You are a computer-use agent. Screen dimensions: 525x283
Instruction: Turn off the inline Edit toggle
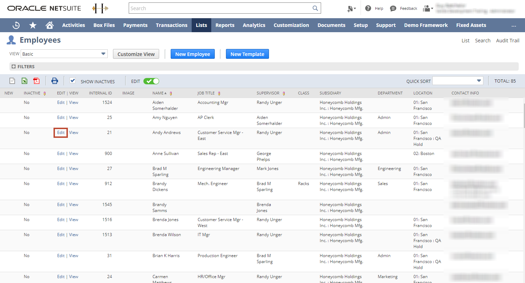tap(151, 81)
